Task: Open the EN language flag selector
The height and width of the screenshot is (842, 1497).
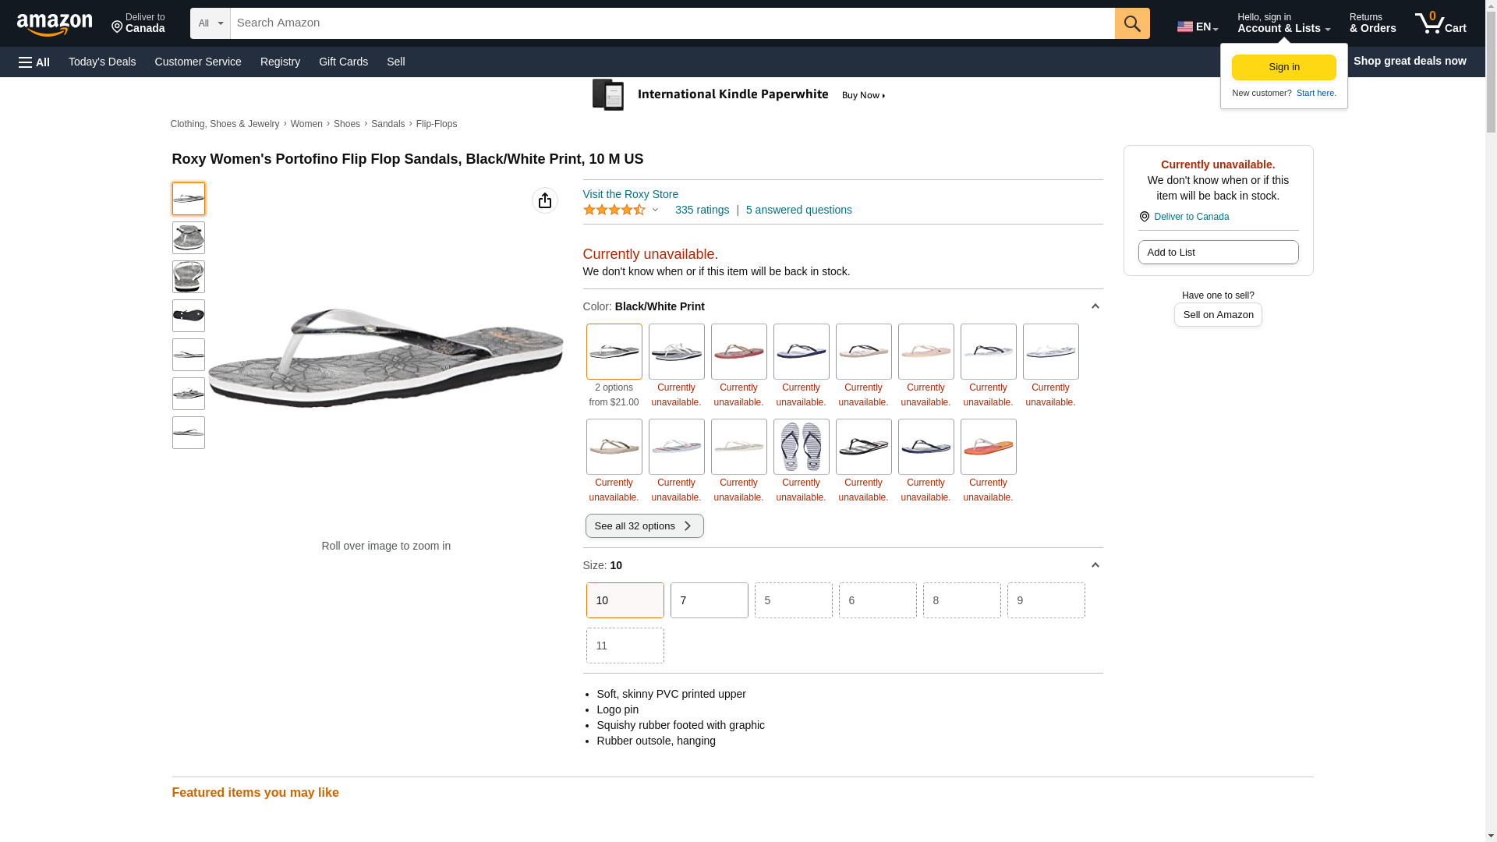Action: (x=1198, y=27)
